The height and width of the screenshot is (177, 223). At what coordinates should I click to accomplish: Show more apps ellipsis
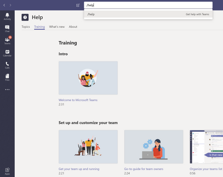click(7, 90)
